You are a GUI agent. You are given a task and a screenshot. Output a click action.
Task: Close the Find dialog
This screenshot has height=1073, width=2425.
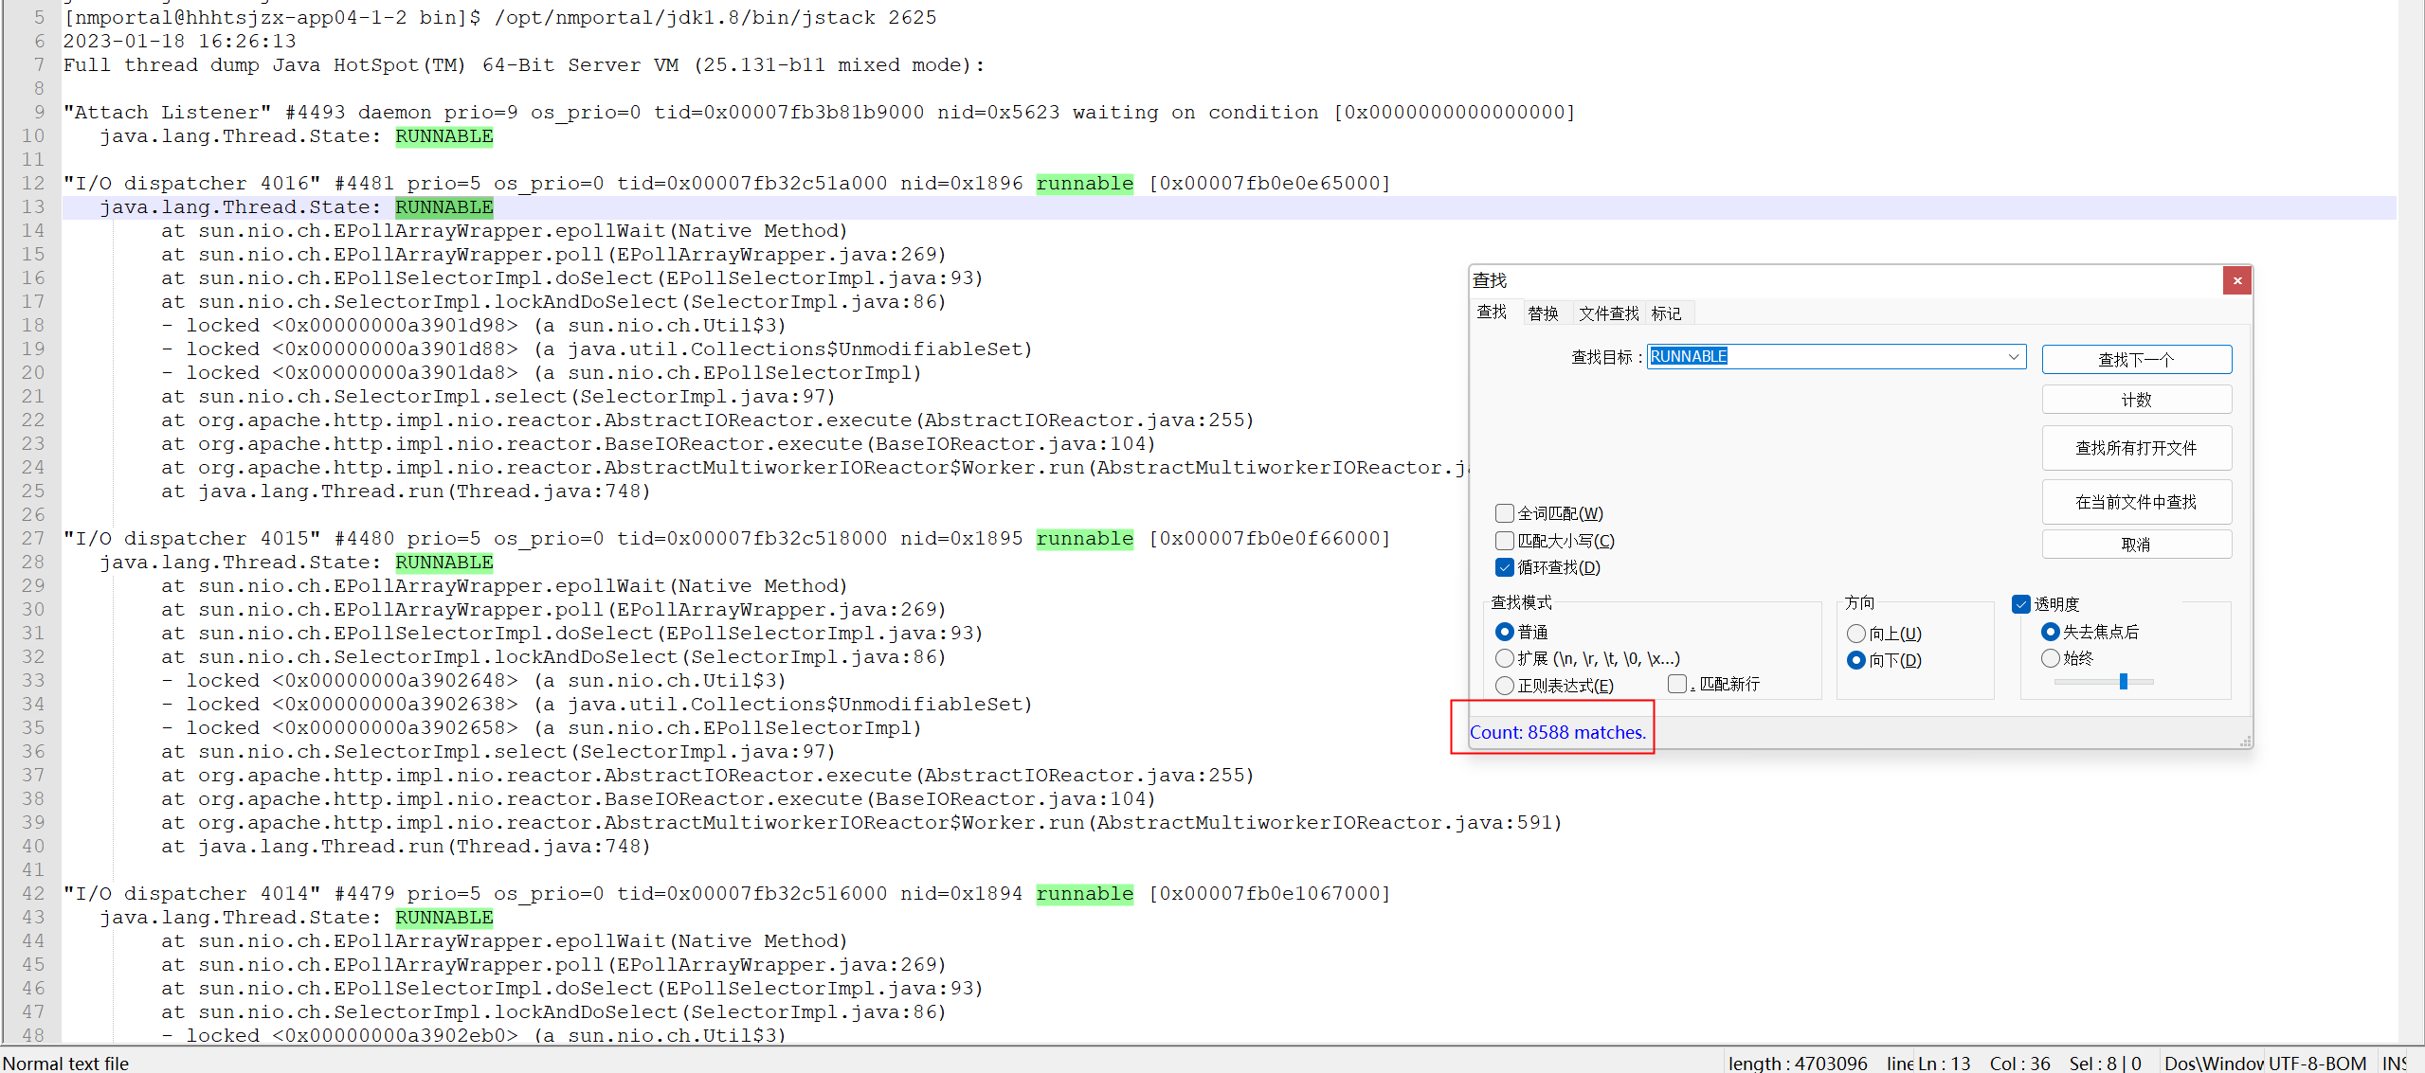[x=2236, y=280]
